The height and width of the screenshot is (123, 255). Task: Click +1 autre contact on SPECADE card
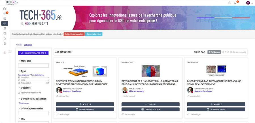tap(63, 96)
